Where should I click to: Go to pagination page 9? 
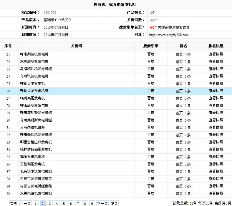pos(92,203)
